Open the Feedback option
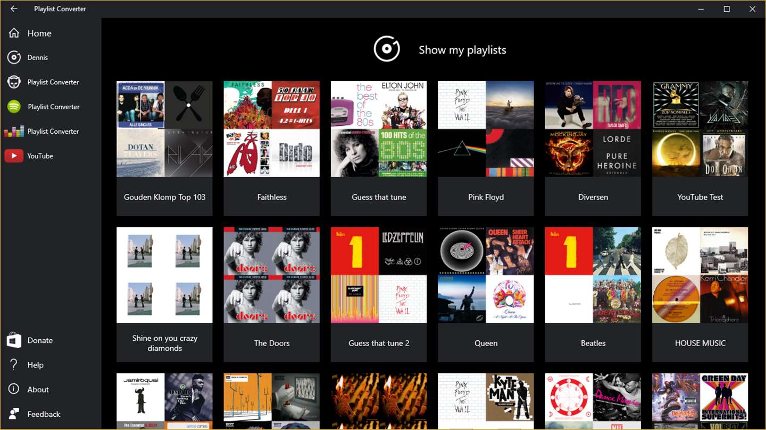This screenshot has width=766, height=430. tap(44, 414)
